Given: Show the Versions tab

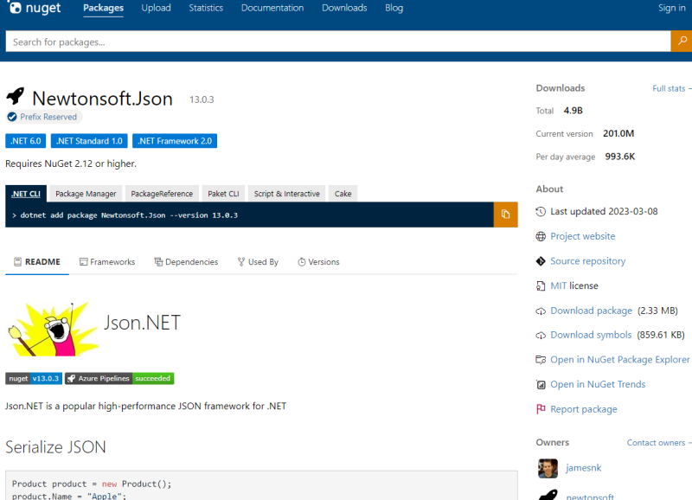Looking at the screenshot, I should click(318, 262).
